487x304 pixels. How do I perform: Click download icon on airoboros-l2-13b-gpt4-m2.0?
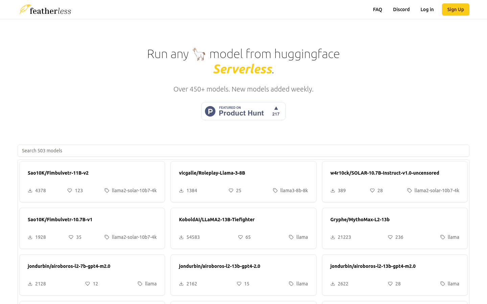pos(333,284)
